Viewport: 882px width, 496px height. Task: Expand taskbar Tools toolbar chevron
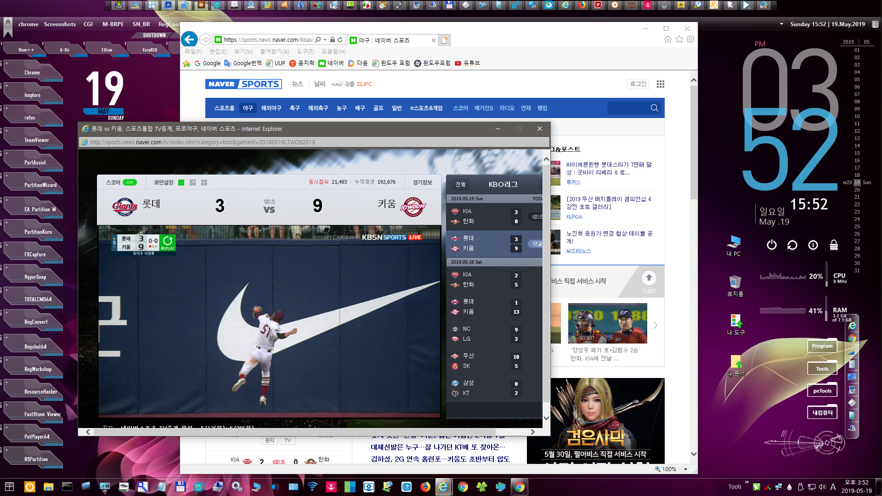point(746,483)
